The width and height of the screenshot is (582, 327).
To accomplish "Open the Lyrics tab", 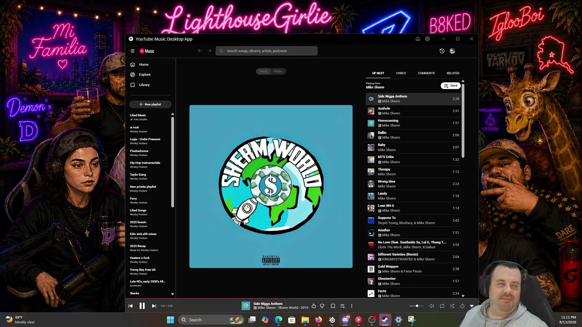I will point(401,73).
